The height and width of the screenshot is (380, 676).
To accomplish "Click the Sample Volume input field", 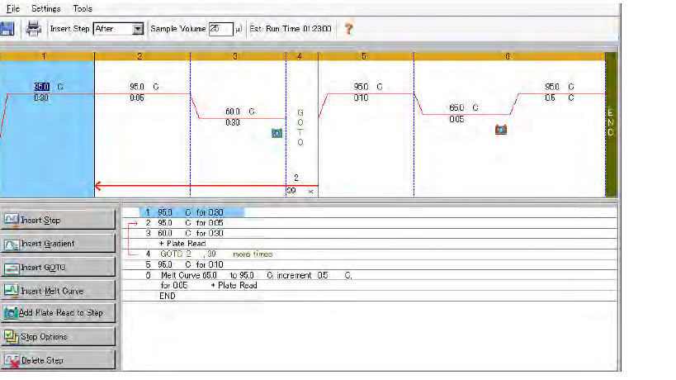I will (x=220, y=29).
